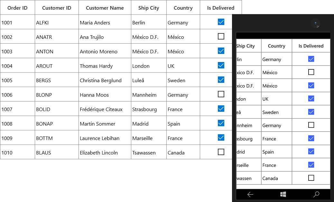Click the circular camera icon atop the phone
This screenshot has width=334, height=202.
[316, 24]
